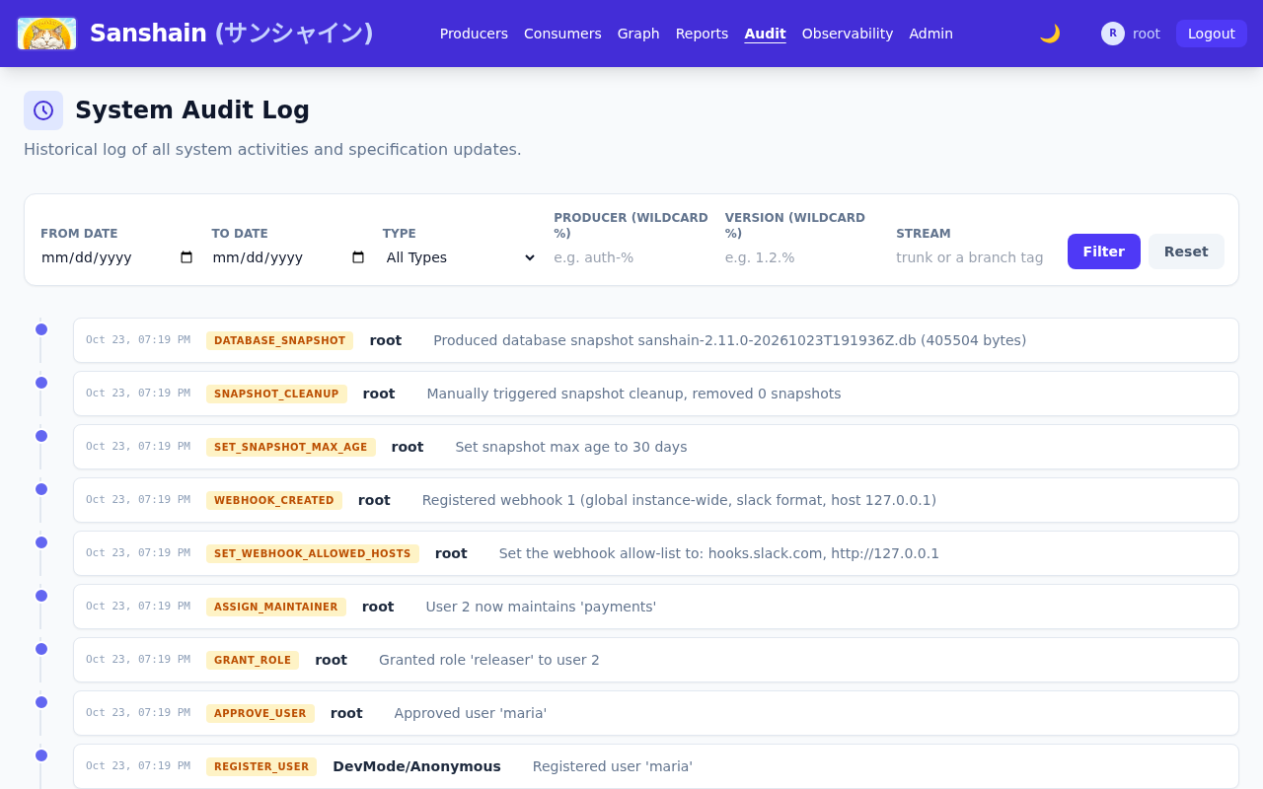Click the SET_WEBHOOK_ALLOWED_HOSTS event badge
This screenshot has width=1263, height=789.
(313, 553)
